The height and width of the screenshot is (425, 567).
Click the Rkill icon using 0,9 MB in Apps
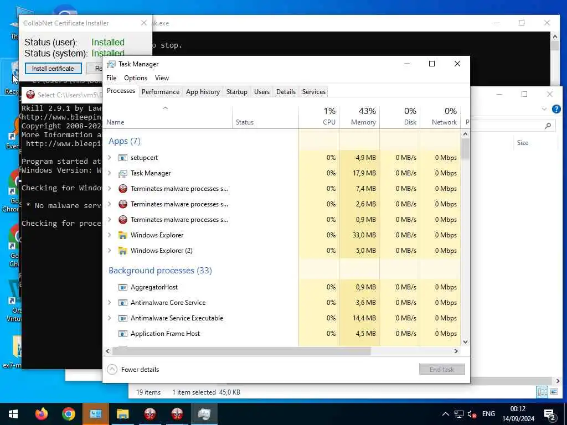(x=123, y=220)
